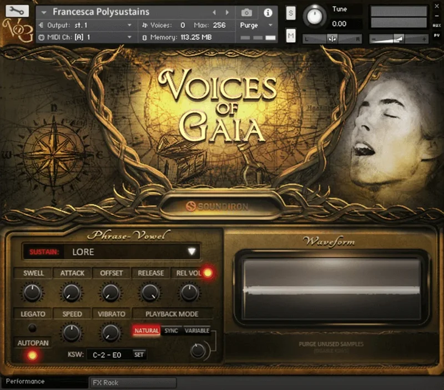The image size is (444, 390).
Task: Click the PV button
Action: (437, 36)
